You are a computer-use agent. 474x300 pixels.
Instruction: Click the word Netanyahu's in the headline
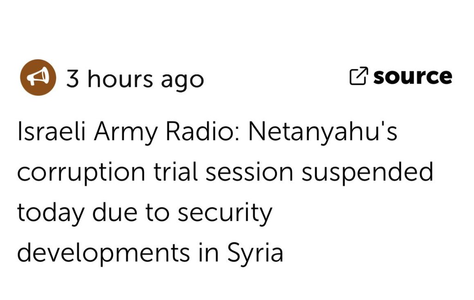pyautogui.click(x=323, y=132)
